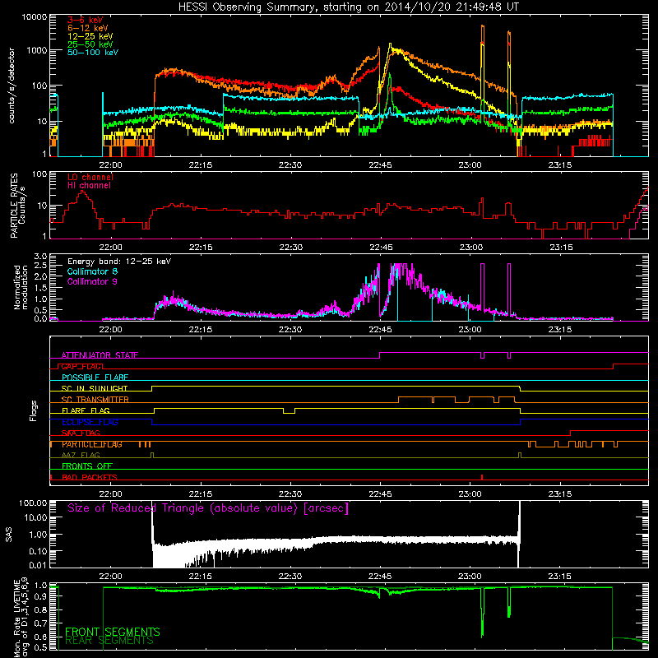This screenshot has width=658, height=658.
Task: Click the GAP_FLAG label
Action: coord(81,366)
